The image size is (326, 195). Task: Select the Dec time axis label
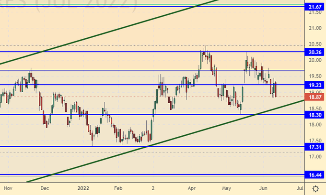pos(45,188)
